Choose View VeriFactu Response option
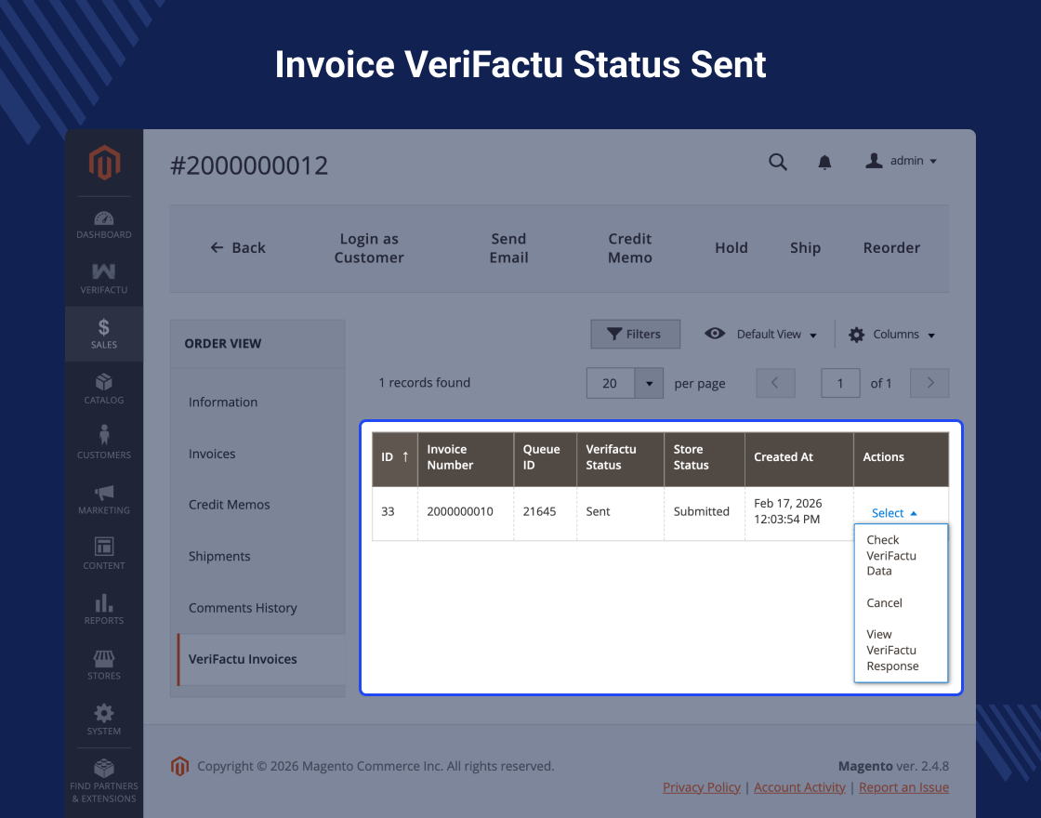Screen dimensions: 1041x818 click(x=891, y=650)
